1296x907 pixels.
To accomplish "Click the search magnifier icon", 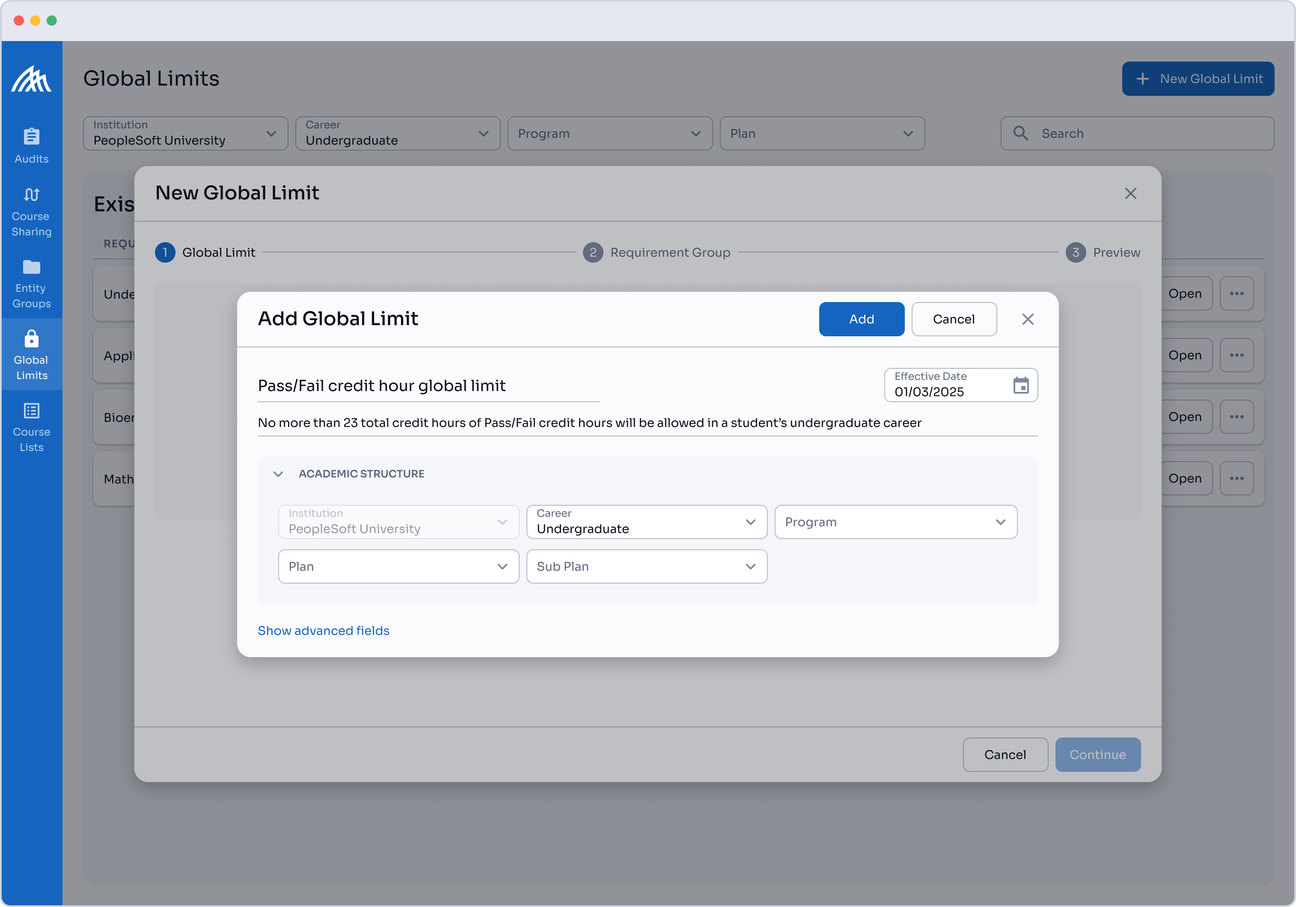I will coord(1020,133).
